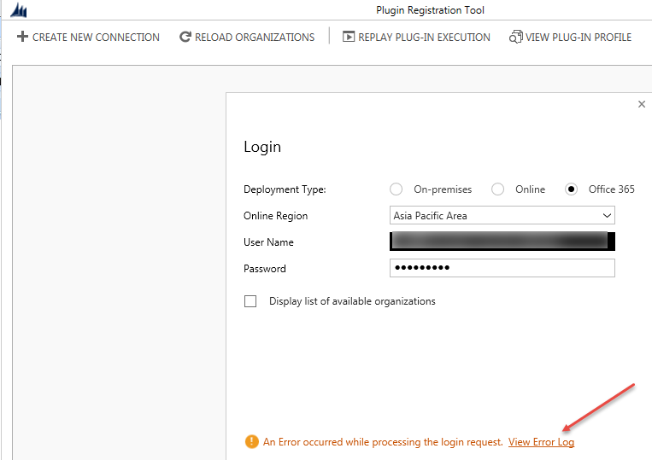Screen dimensions: 652x460
Task: Click the plus icon for new connection
Action: pyautogui.click(x=23, y=37)
